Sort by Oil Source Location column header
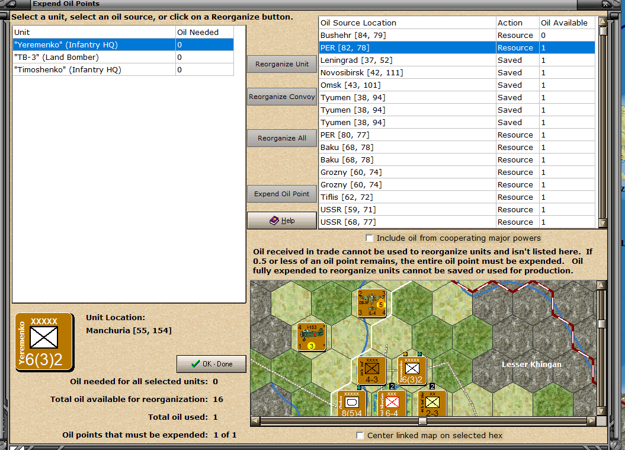Screen dimensions: 625x450 pos(407,23)
